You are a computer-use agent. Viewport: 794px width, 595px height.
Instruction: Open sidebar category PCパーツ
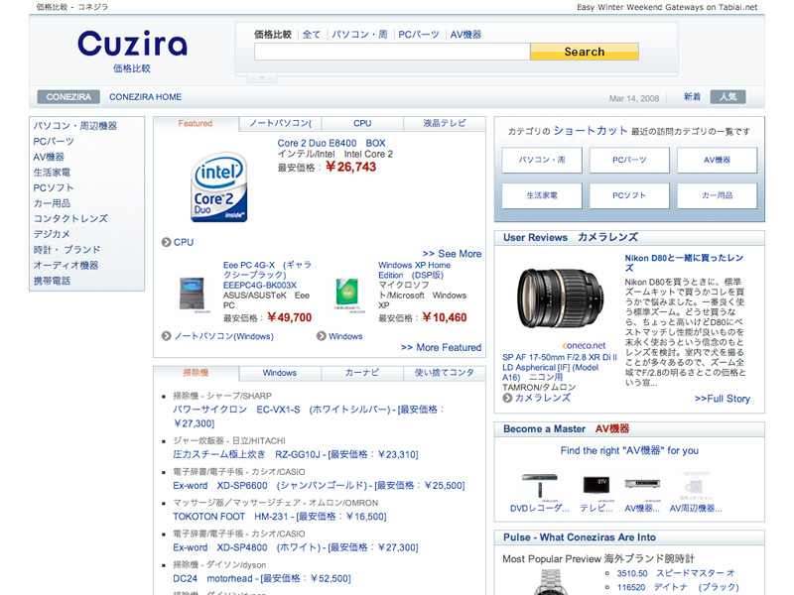click(x=54, y=141)
